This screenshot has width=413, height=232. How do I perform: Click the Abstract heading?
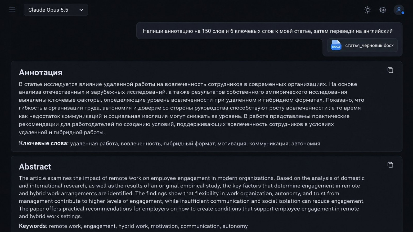35,167
